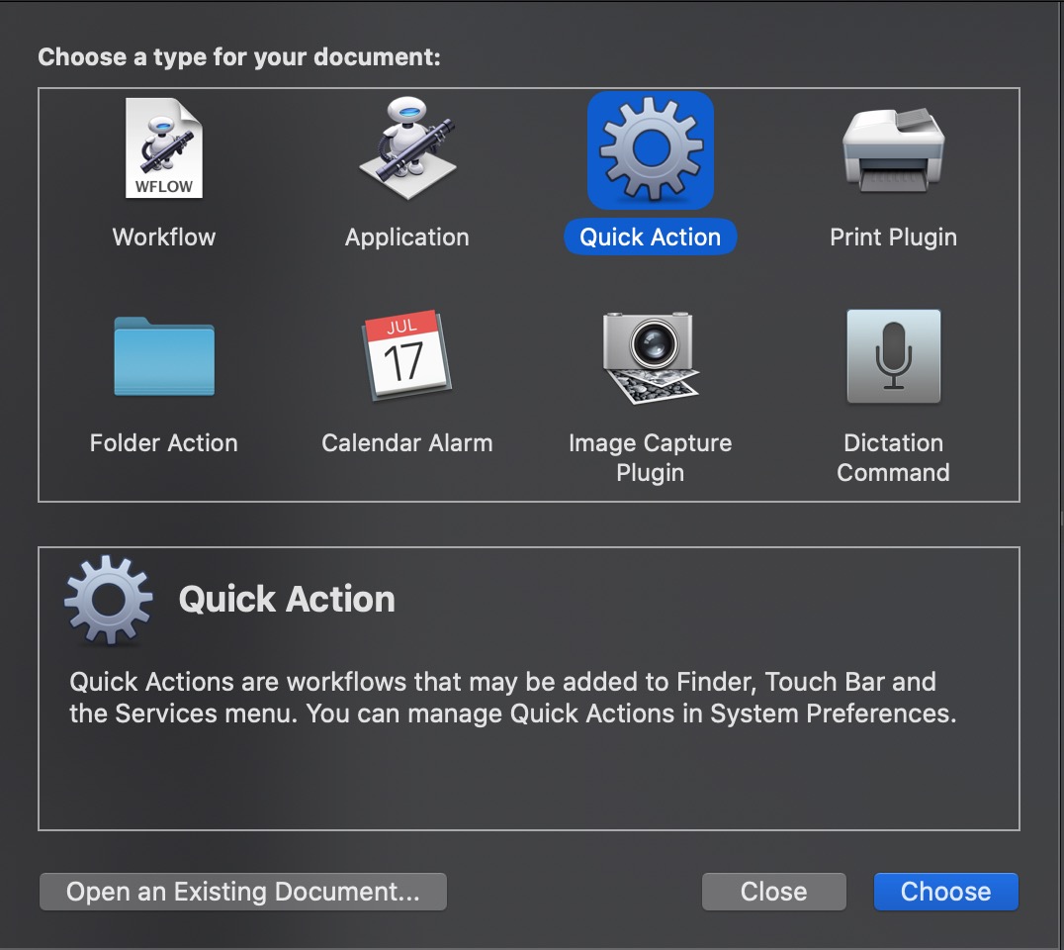Click the Application label
The width and height of the screenshot is (1064, 950).
pos(407,237)
